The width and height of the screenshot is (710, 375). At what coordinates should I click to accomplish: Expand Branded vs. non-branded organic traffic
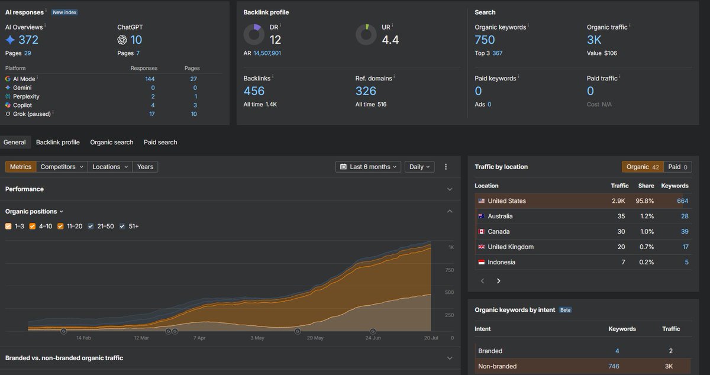click(x=450, y=358)
